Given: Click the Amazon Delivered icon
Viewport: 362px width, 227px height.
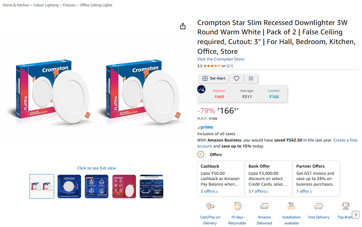Looking at the screenshot, I should click(x=264, y=206).
